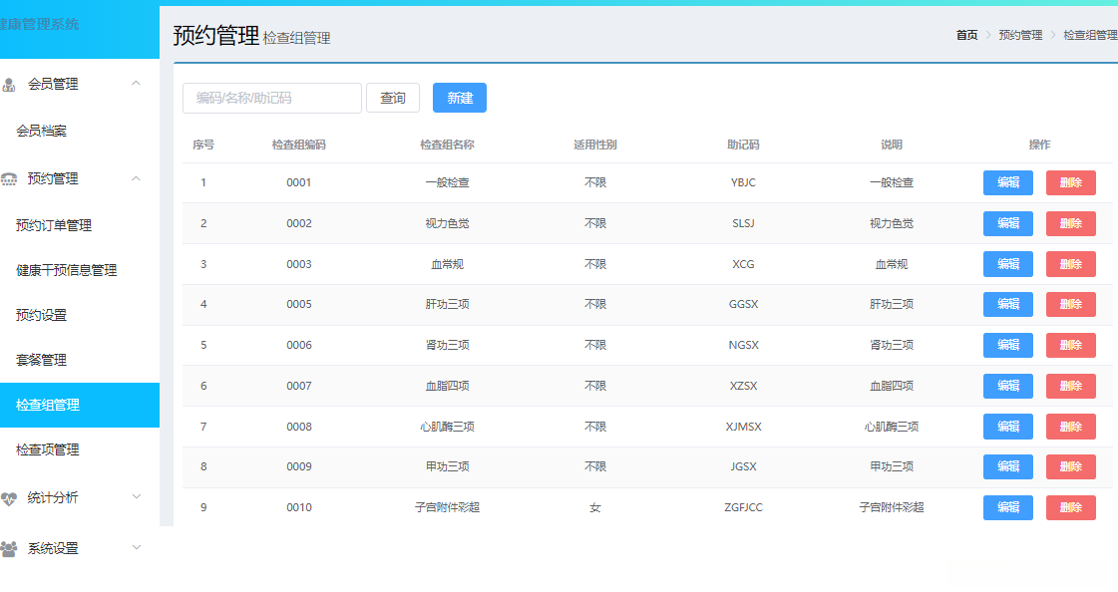The height and width of the screenshot is (592, 1118).
Task: Expand the 系统设置 menu chevron
Action: (137, 547)
